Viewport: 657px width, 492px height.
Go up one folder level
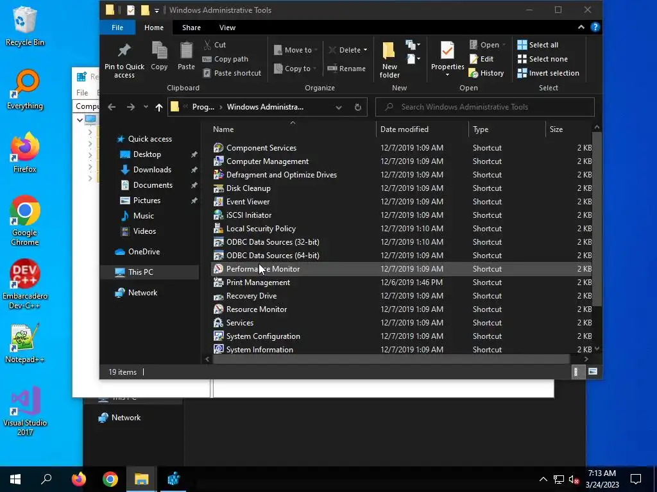159,107
